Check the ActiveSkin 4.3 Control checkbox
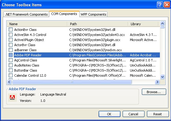 coord(11,35)
